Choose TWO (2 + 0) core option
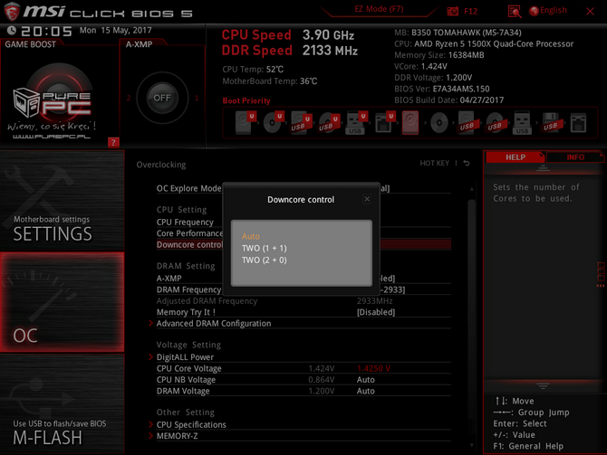Image resolution: width=607 pixels, height=455 pixels. (x=264, y=261)
